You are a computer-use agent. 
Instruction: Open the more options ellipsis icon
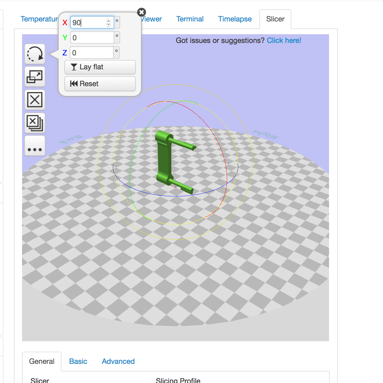point(35,145)
